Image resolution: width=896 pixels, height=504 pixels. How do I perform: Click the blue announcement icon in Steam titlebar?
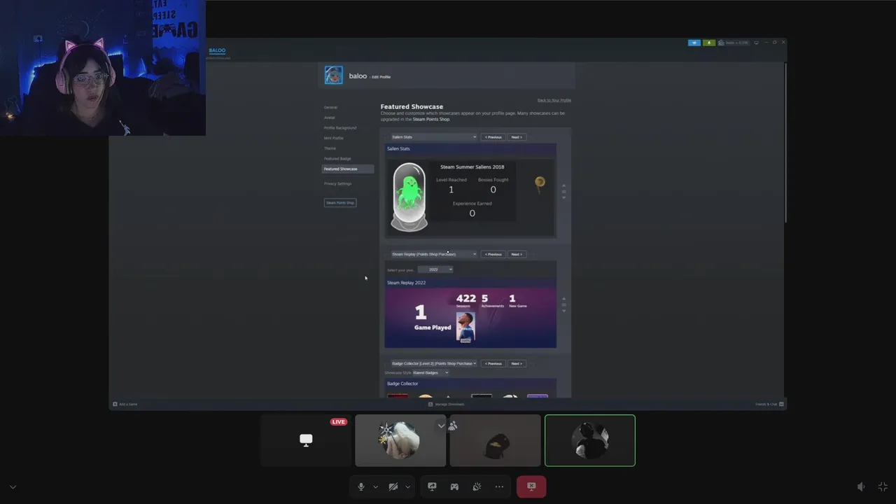694,43
